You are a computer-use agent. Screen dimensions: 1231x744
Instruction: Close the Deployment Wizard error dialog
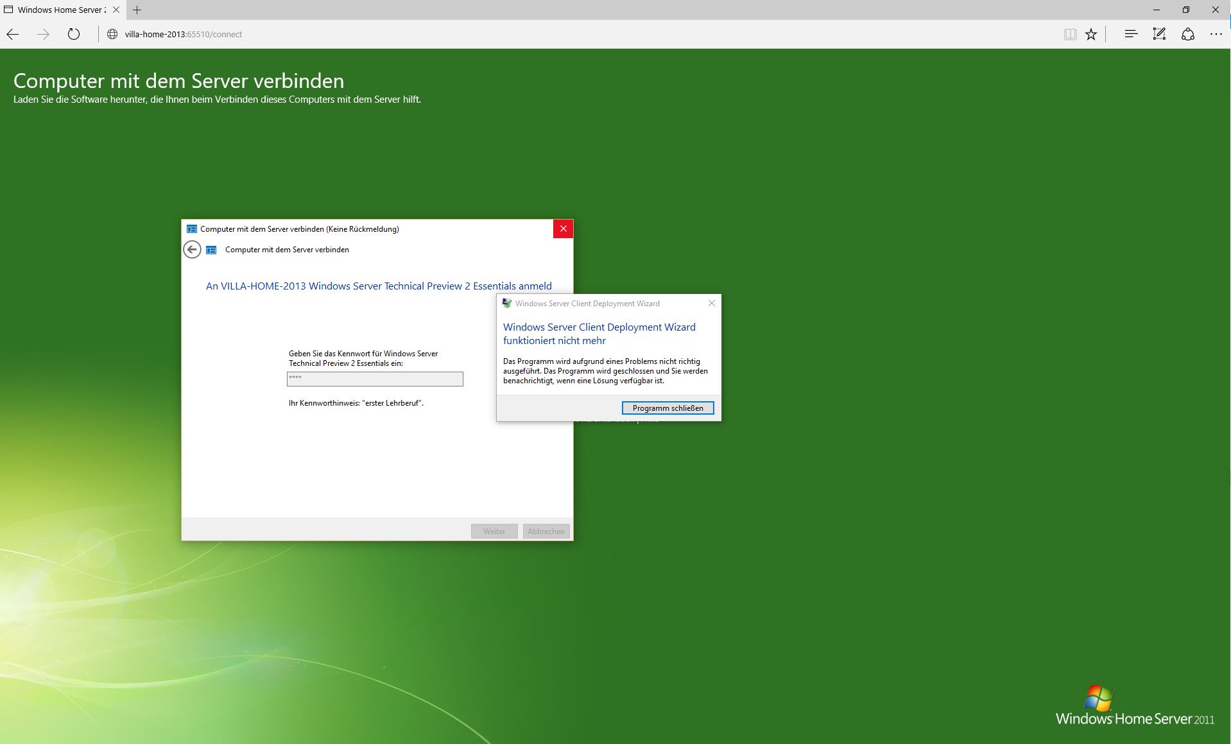coord(711,303)
